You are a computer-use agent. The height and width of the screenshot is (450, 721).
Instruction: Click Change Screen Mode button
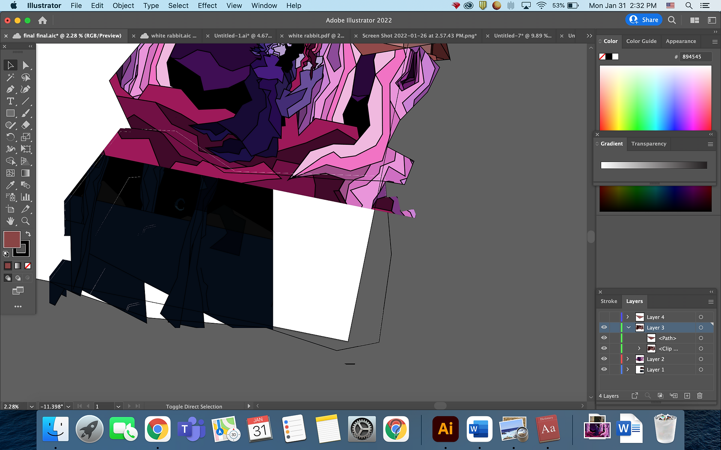tap(18, 291)
